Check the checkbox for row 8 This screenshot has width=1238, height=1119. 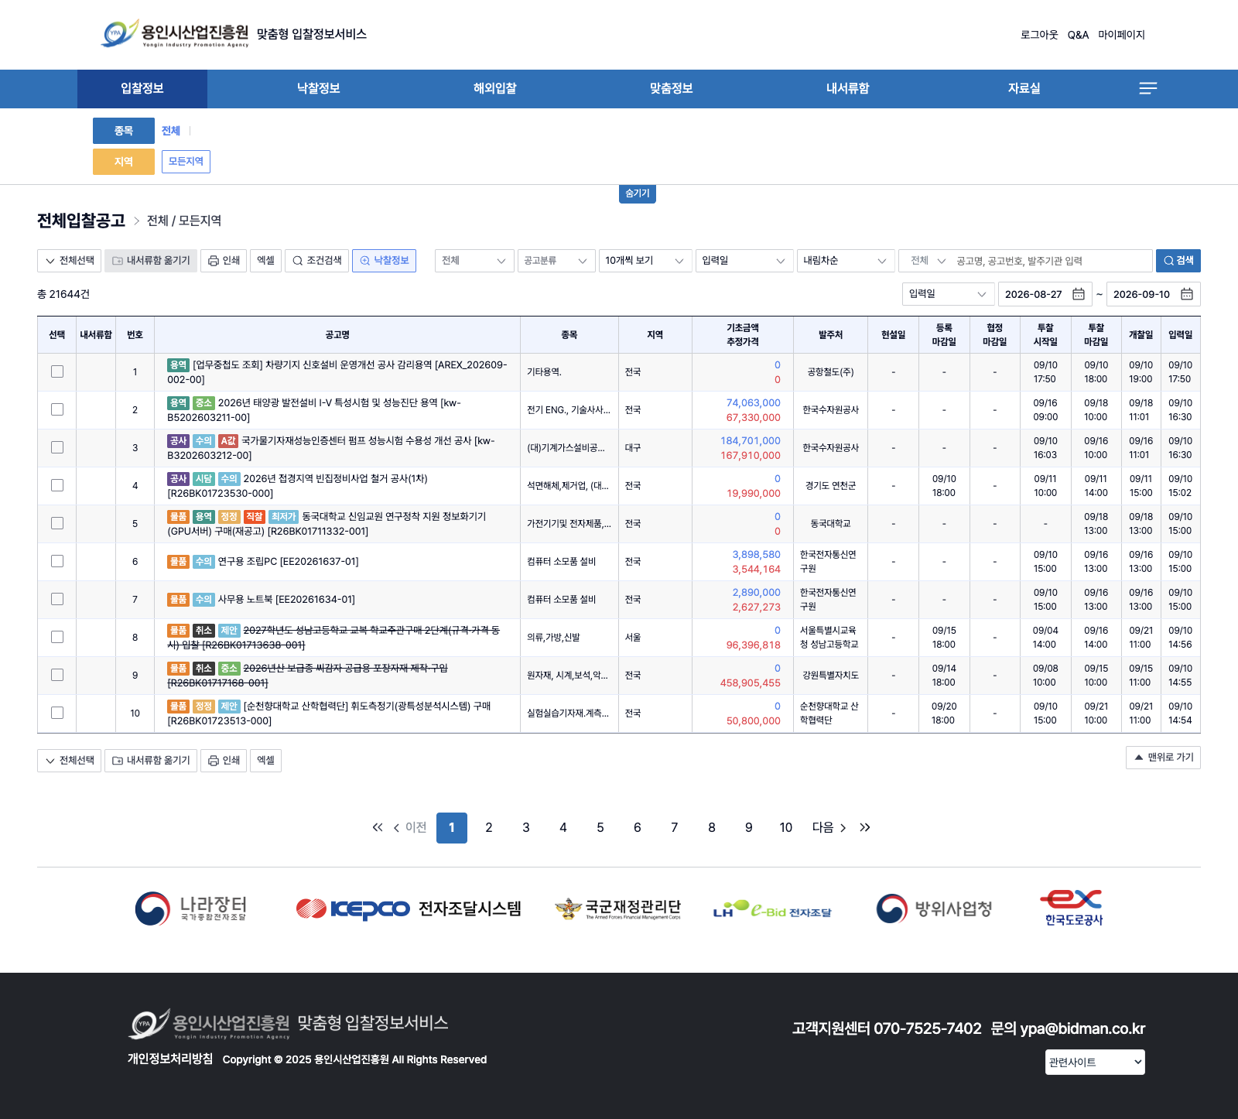pos(57,637)
